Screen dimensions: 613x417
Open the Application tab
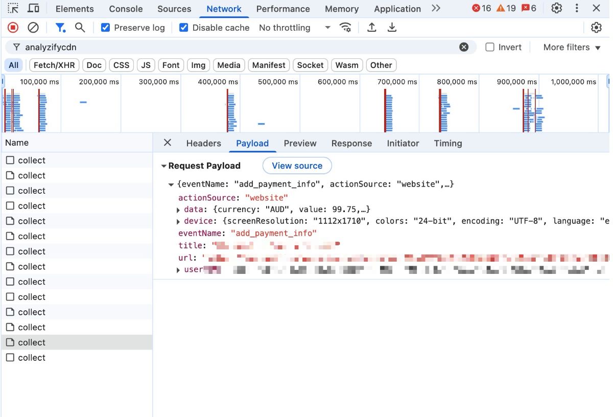point(397,9)
